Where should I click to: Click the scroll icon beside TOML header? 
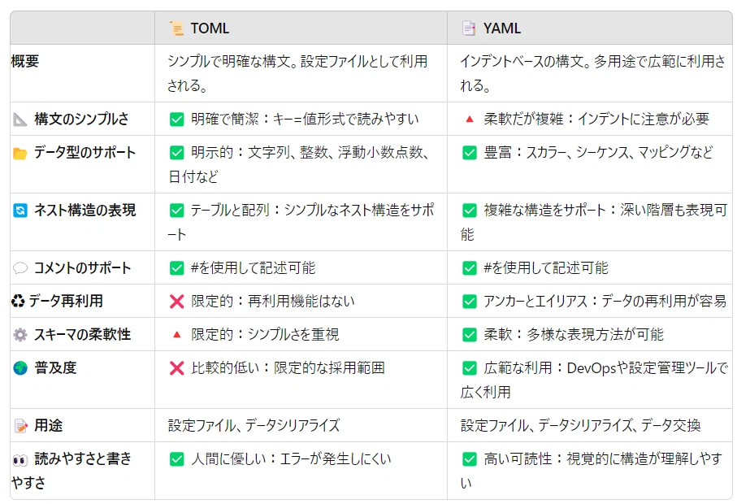176,28
